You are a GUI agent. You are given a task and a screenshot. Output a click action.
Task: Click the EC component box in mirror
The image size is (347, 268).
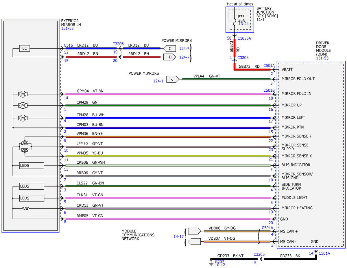tap(25, 49)
